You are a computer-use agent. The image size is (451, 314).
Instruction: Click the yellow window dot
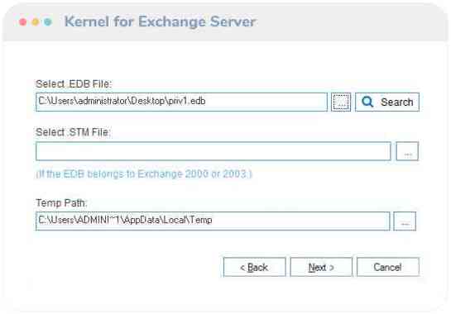pyautogui.click(x=36, y=21)
